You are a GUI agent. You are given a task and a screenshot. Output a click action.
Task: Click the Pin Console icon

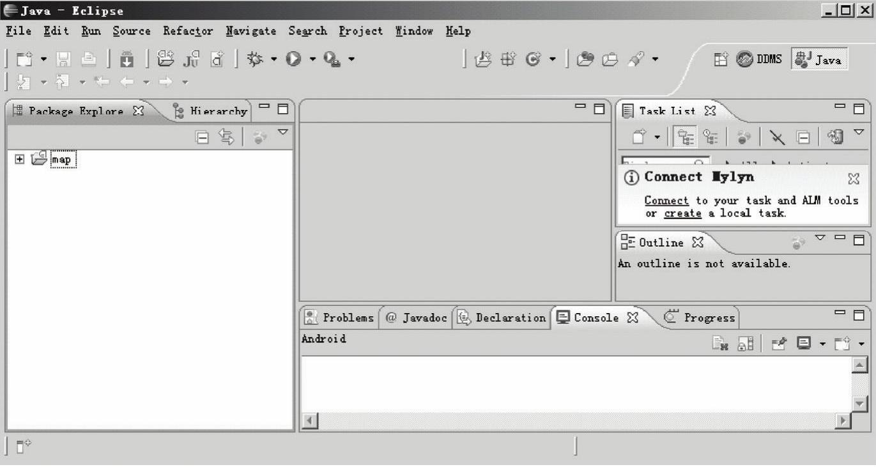(779, 344)
